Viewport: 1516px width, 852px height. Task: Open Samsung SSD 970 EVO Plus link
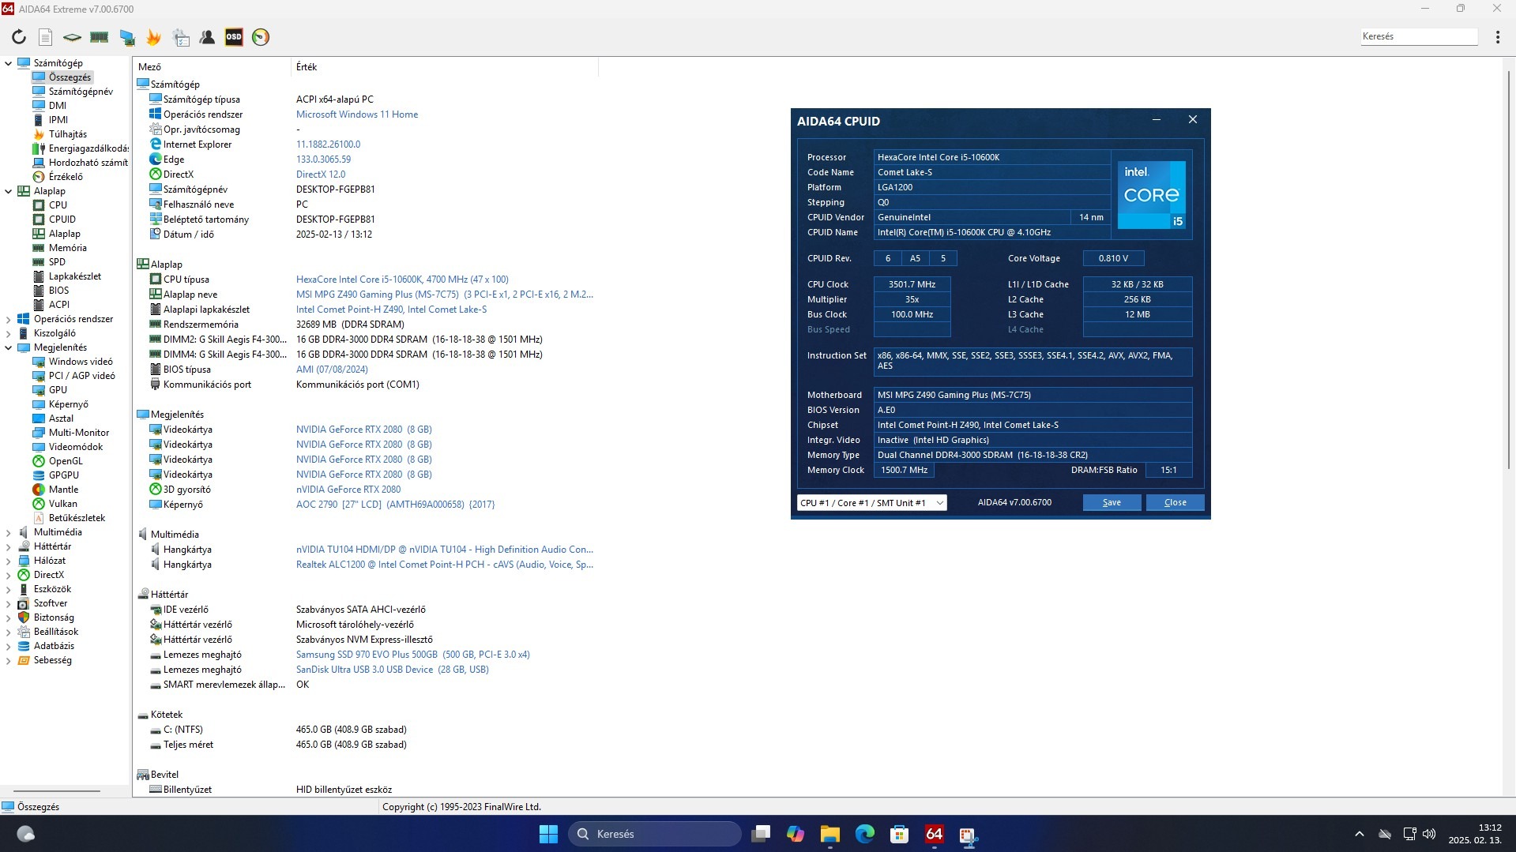(x=413, y=655)
